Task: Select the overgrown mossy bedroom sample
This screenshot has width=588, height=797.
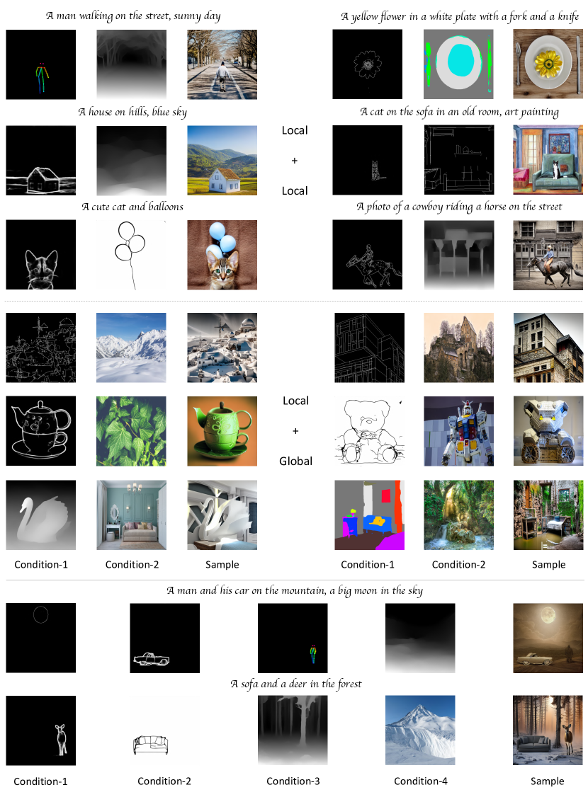Action: pyautogui.click(x=548, y=515)
